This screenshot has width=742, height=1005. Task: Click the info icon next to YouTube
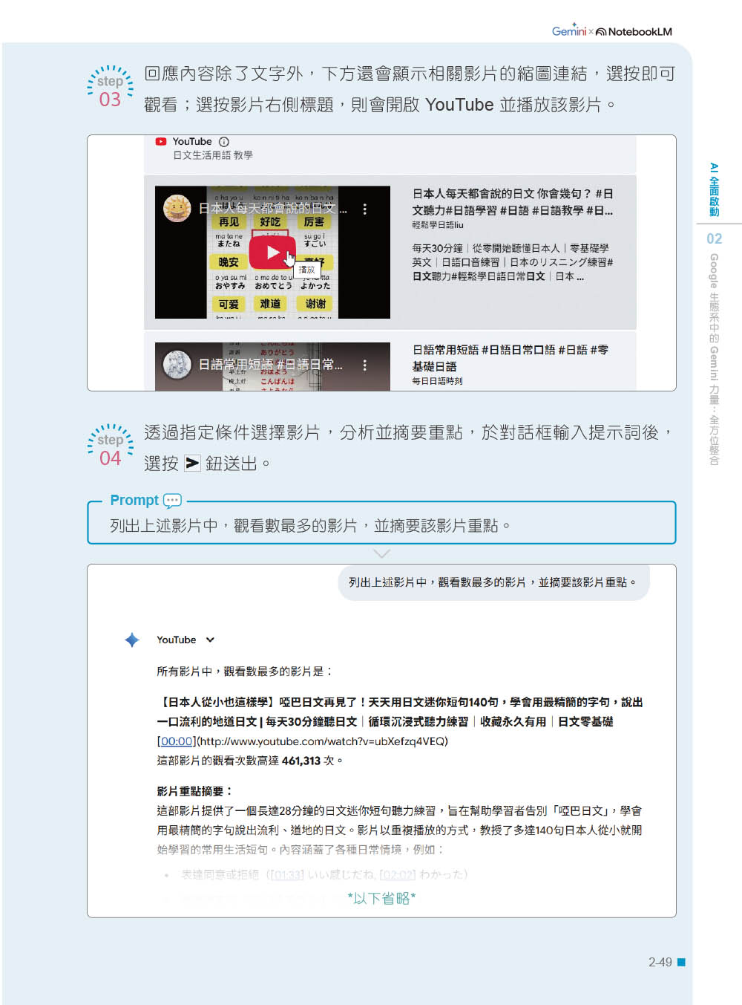[x=224, y=142]
